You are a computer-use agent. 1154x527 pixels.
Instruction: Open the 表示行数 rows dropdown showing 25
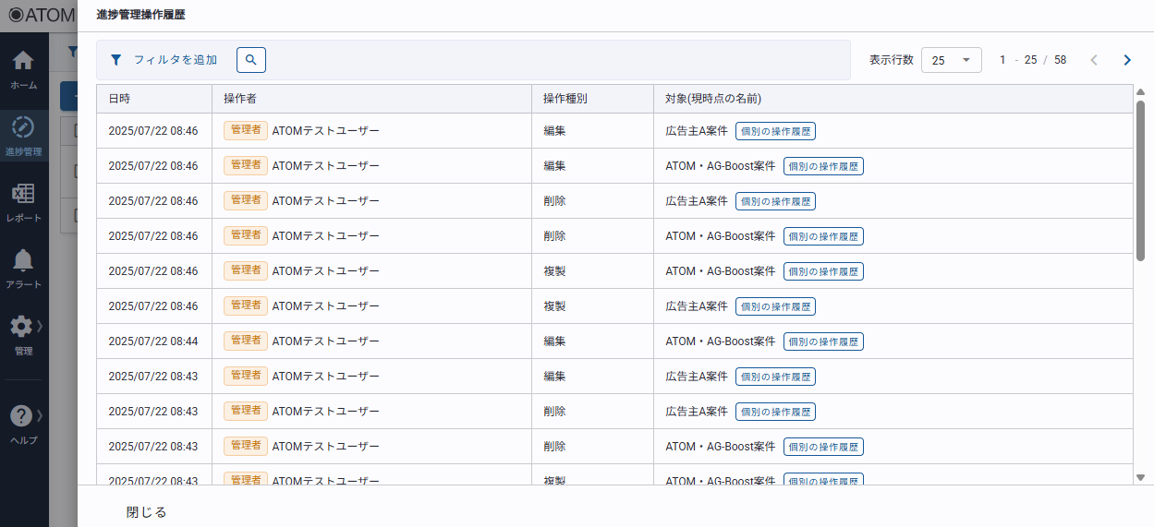pyautogui.click(x=951, y=60)
